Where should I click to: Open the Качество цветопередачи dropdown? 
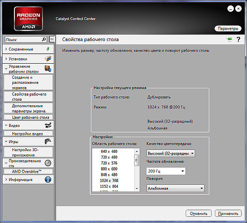tap(171, 153)
